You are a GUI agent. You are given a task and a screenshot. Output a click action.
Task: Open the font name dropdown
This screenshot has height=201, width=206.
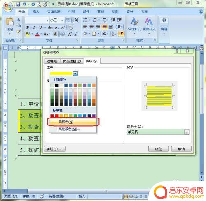[47, 20]
